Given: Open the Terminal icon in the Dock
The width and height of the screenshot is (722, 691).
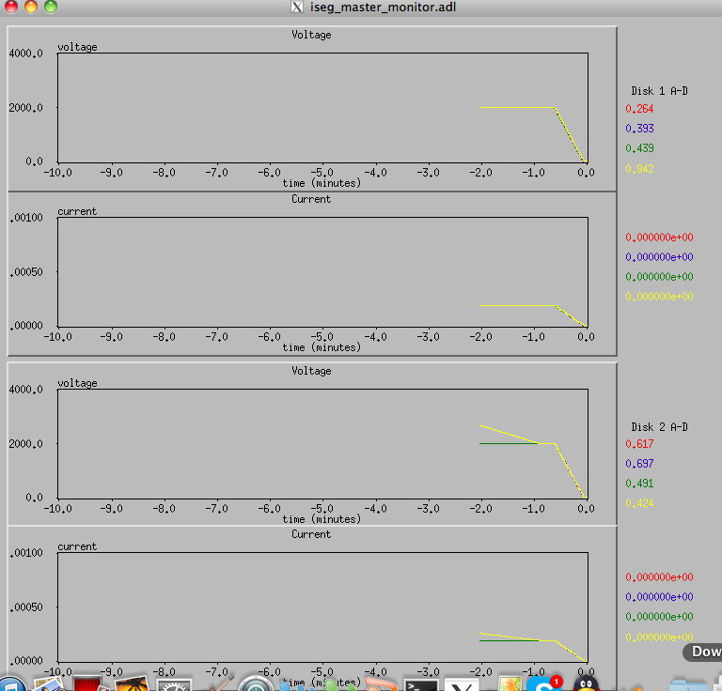Looking at the screenshot, I should tap(420, 684).
